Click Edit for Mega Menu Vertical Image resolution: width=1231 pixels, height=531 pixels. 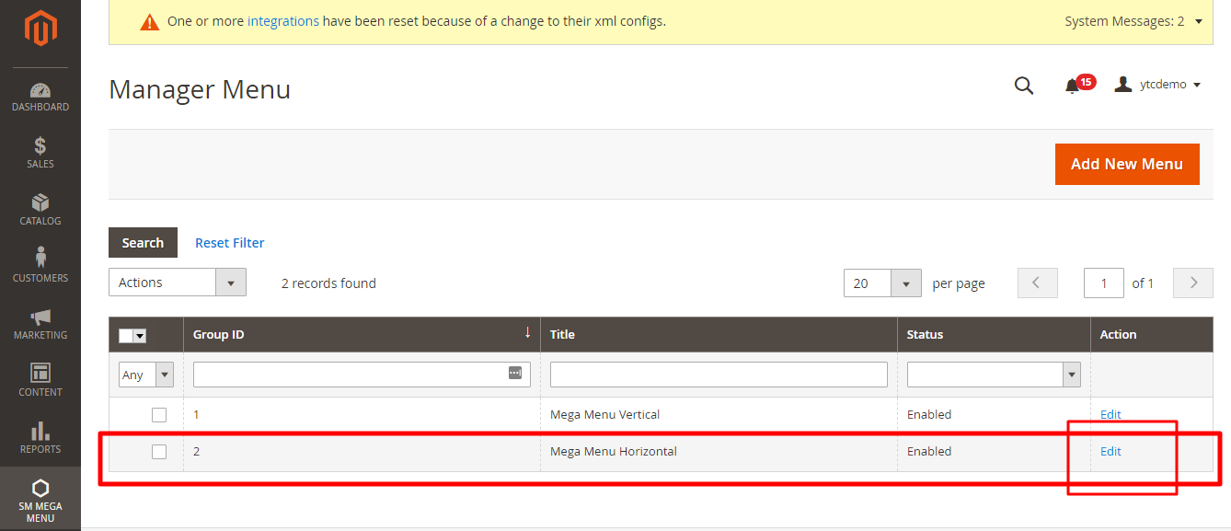pyautogui.click(x=1110, y=415)
